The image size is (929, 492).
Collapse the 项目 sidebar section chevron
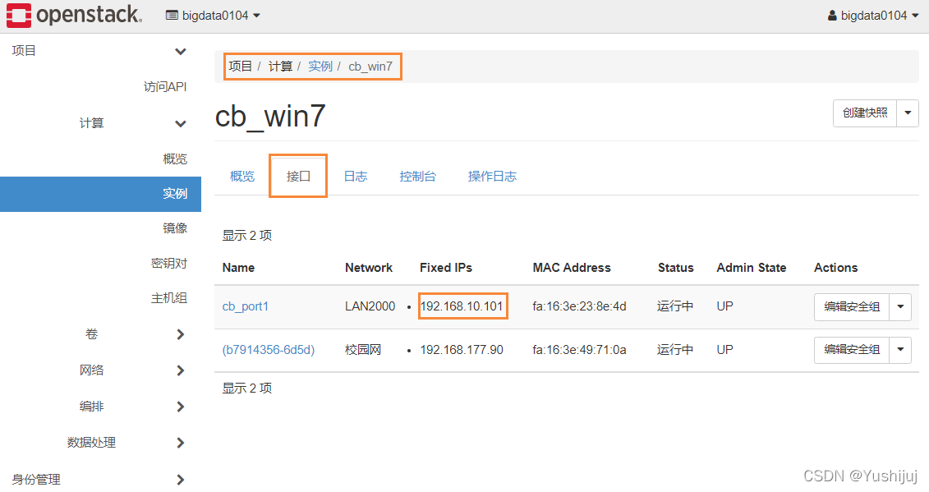[181, 52]
